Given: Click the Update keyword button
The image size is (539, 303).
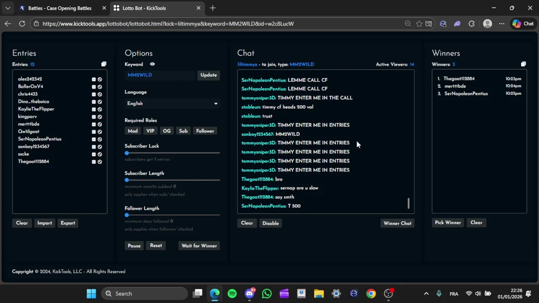Looking at the screenshot, I should click(x=208, y=75).
